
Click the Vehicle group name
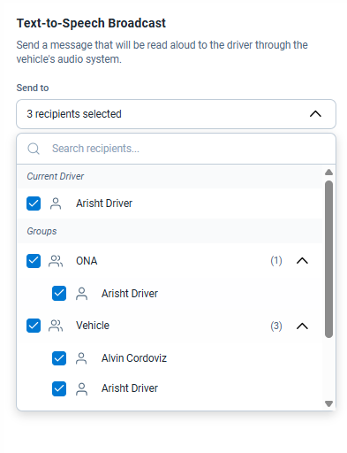[93, 326]
